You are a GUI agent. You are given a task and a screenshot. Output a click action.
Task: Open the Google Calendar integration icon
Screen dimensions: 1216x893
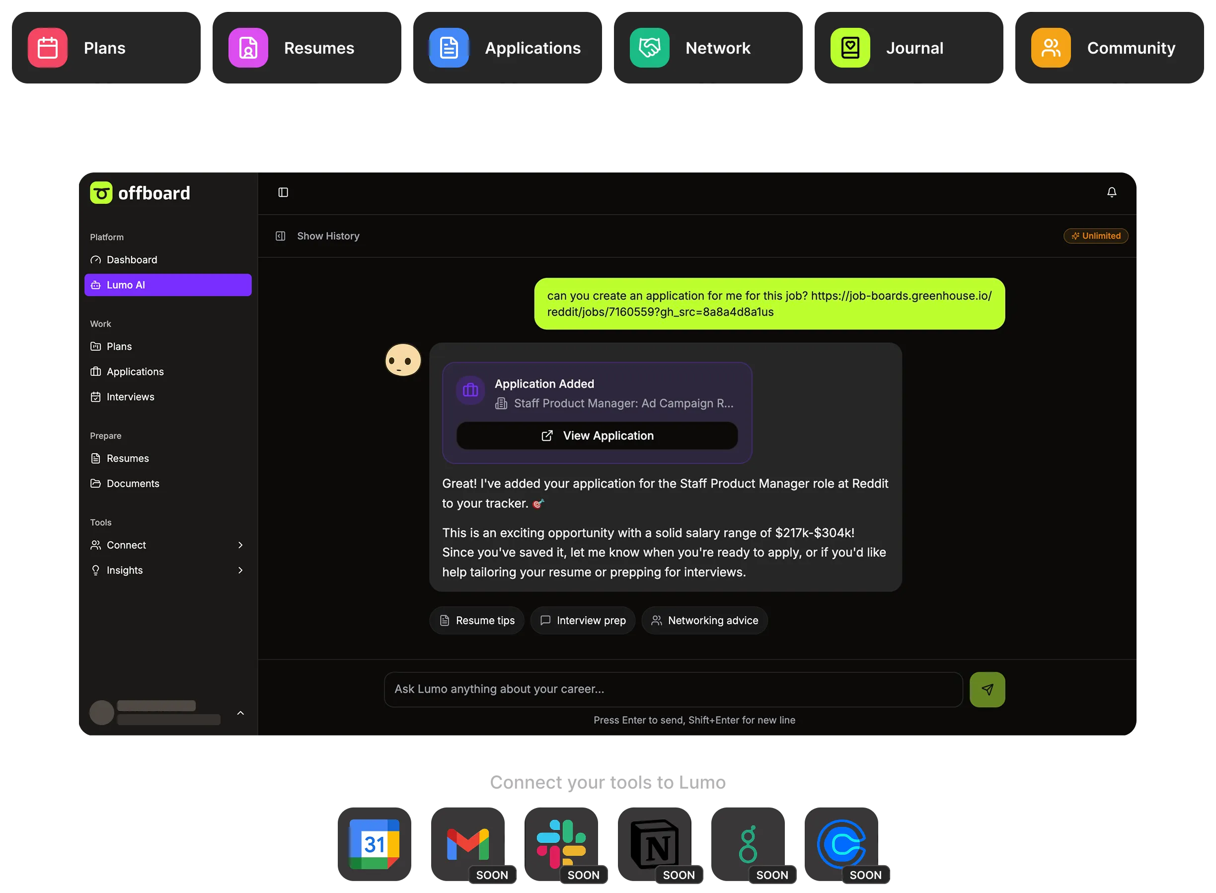[375, 844]
